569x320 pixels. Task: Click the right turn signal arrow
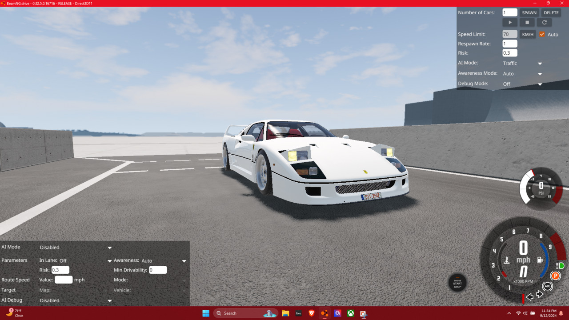pos(540,294)
